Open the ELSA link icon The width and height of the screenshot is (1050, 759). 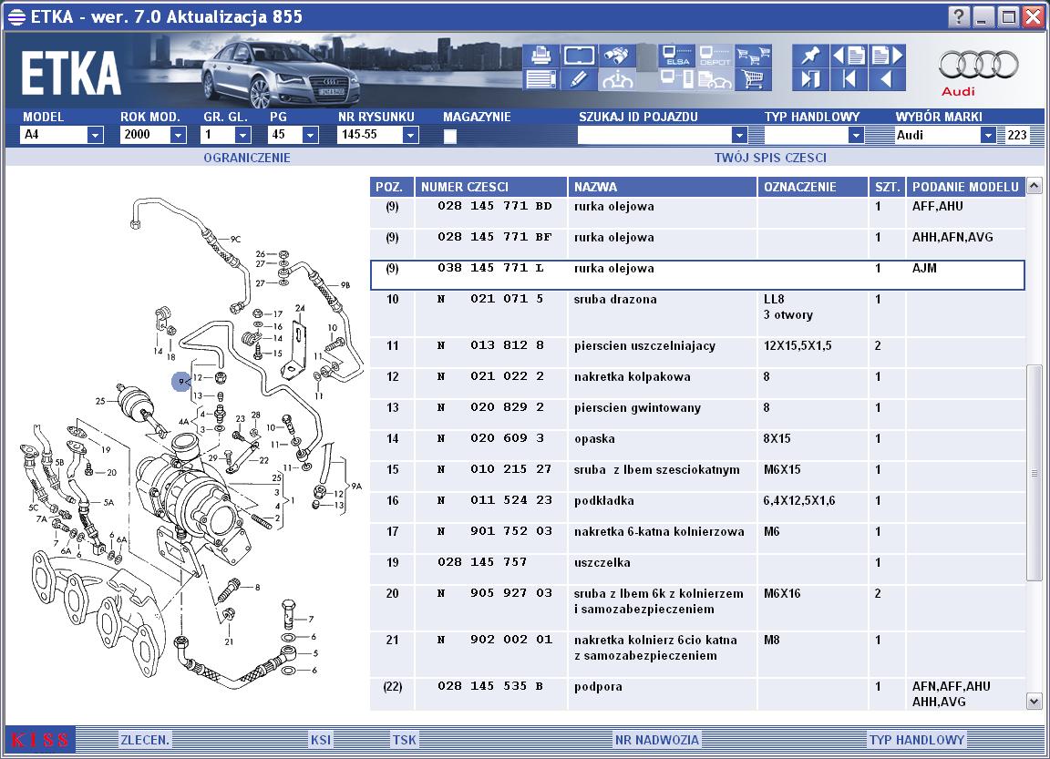point(676,56)
